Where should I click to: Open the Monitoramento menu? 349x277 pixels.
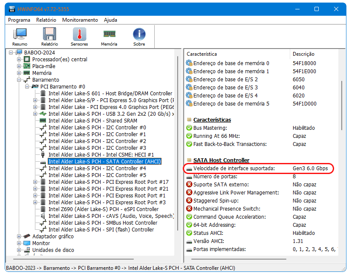pyautogui.click(x=80, y=20)
